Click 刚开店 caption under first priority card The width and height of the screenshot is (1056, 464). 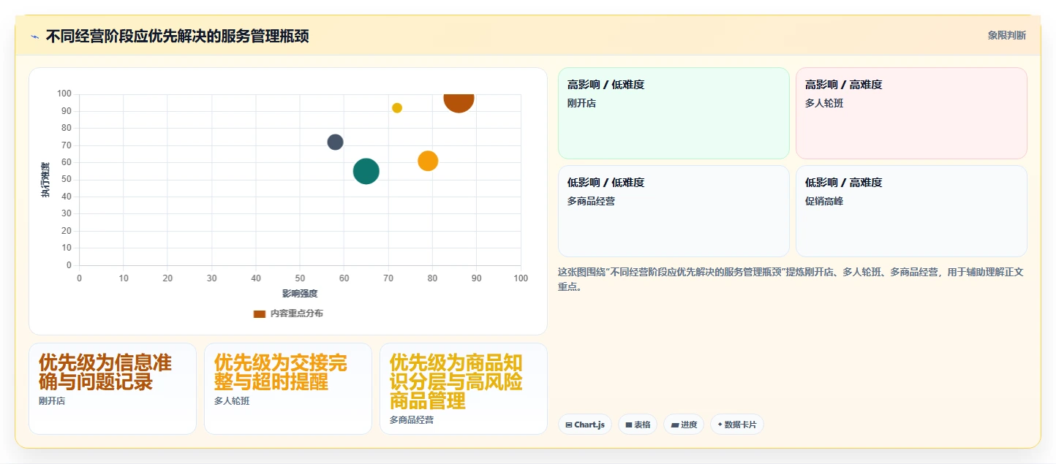(x=52, y=401)
